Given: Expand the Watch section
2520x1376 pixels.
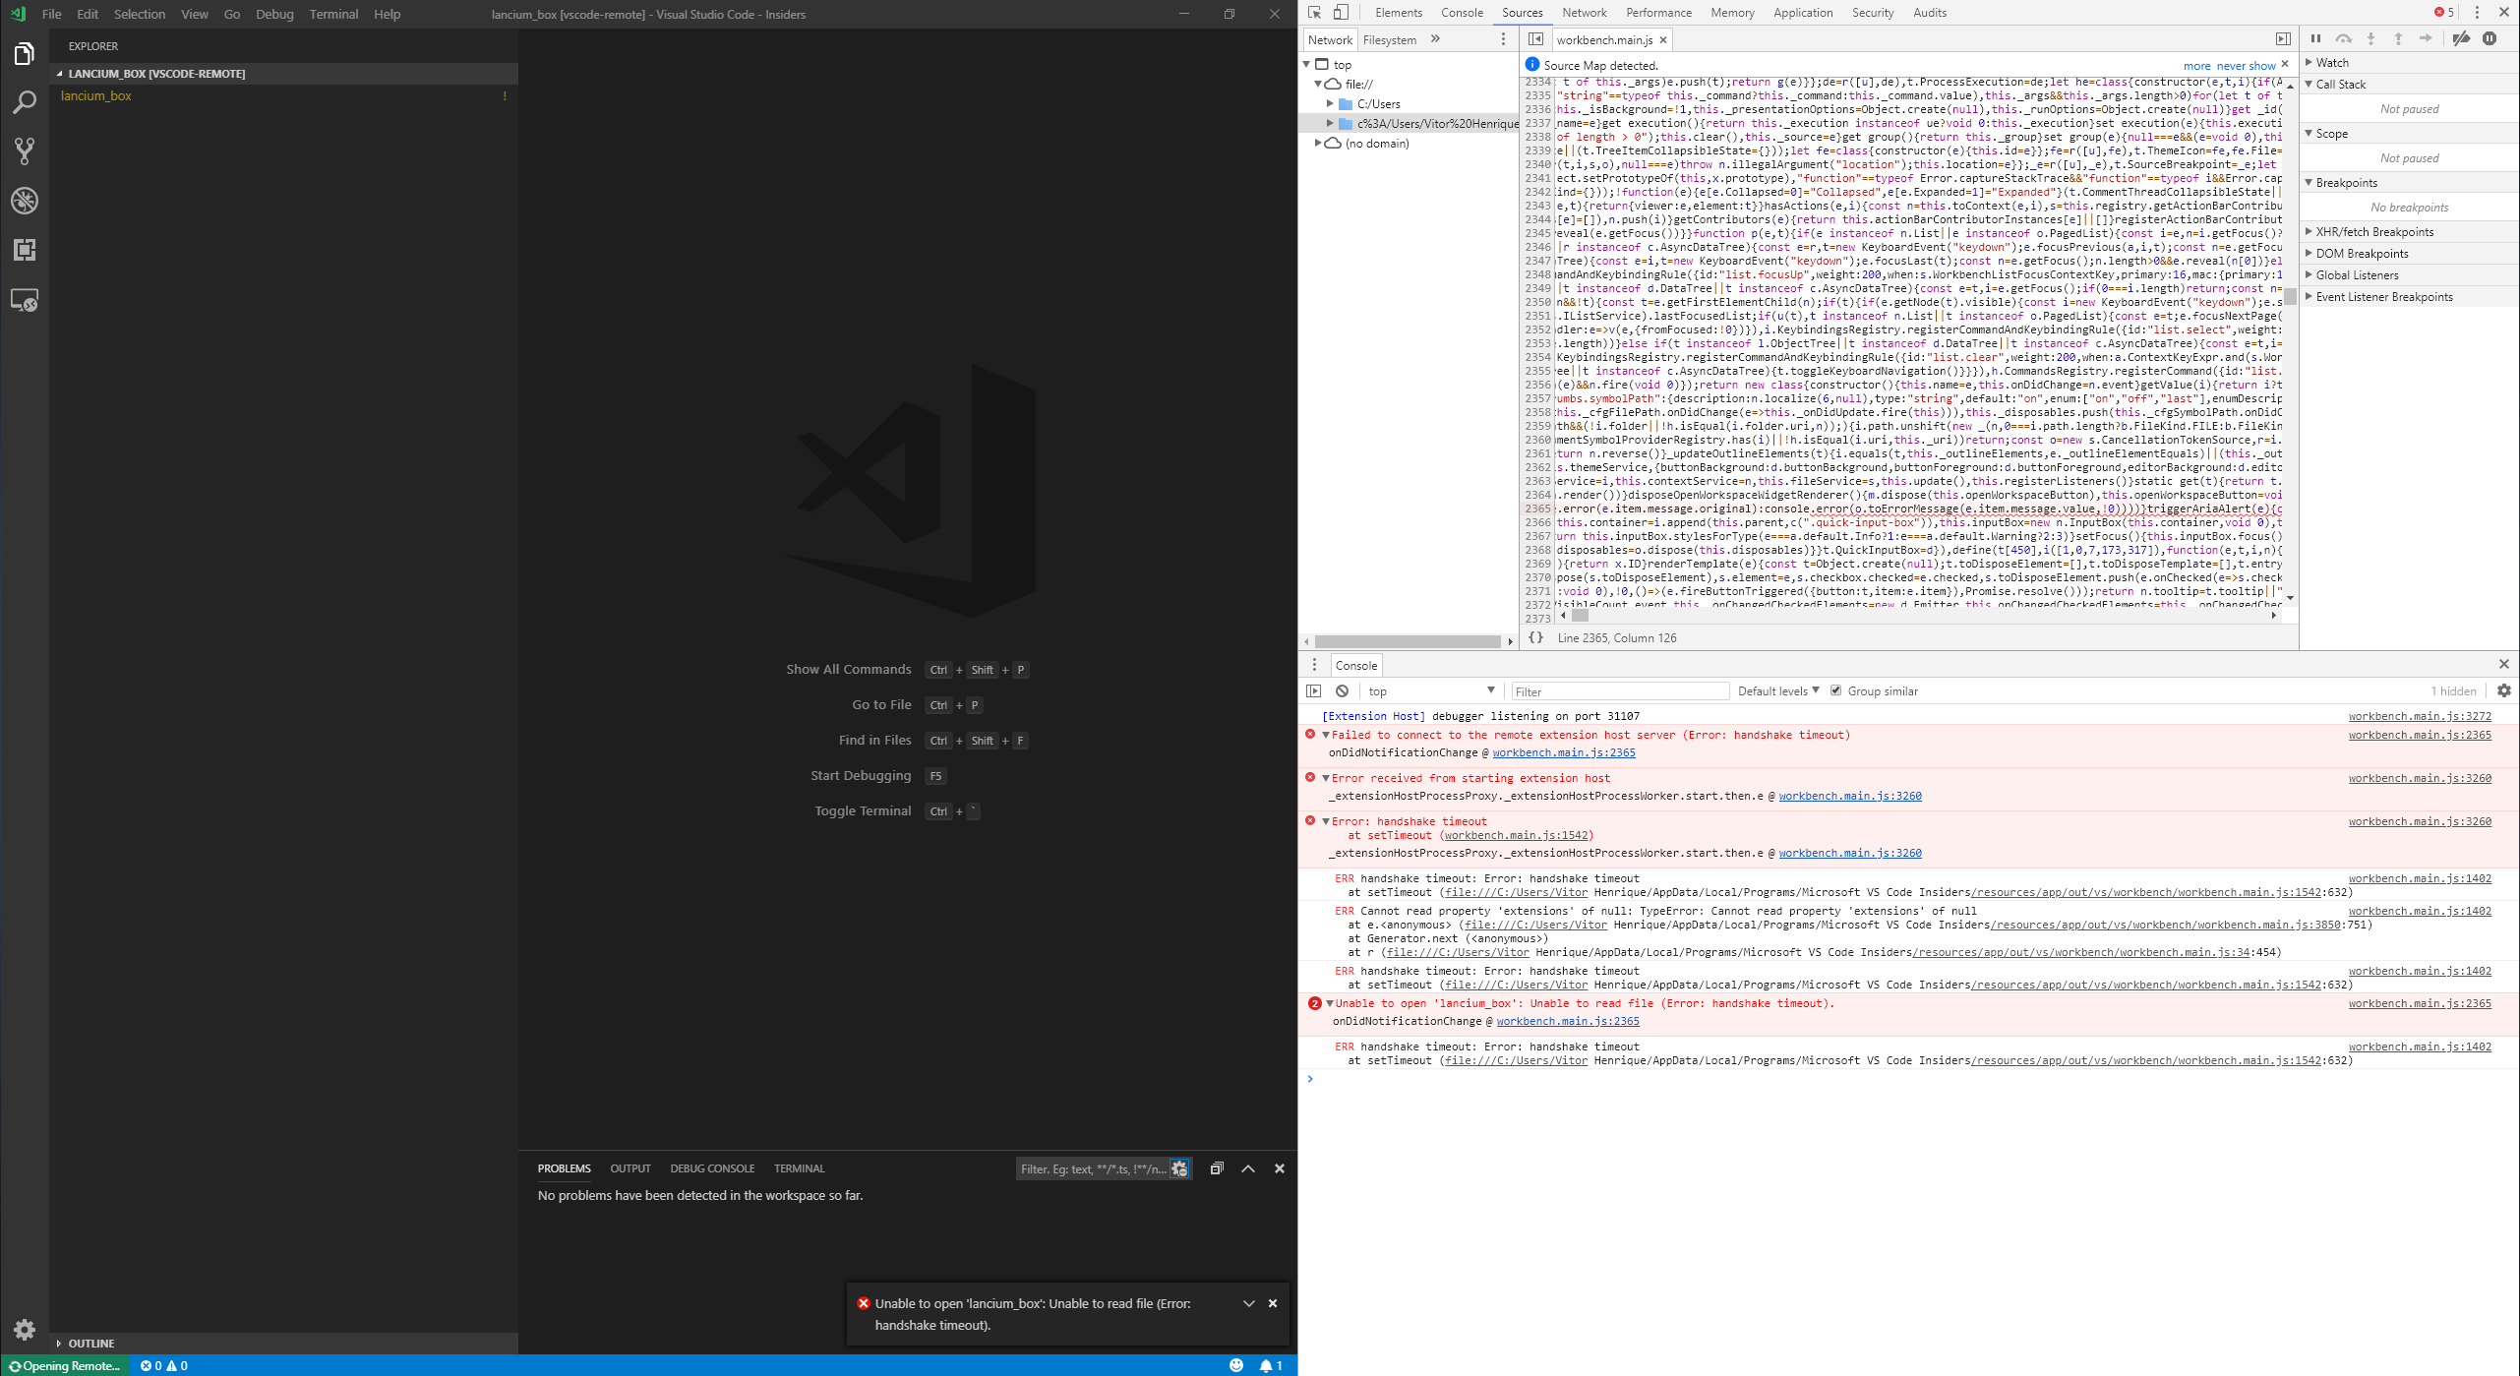Looking at the screenshot, I should (2330, 62).
